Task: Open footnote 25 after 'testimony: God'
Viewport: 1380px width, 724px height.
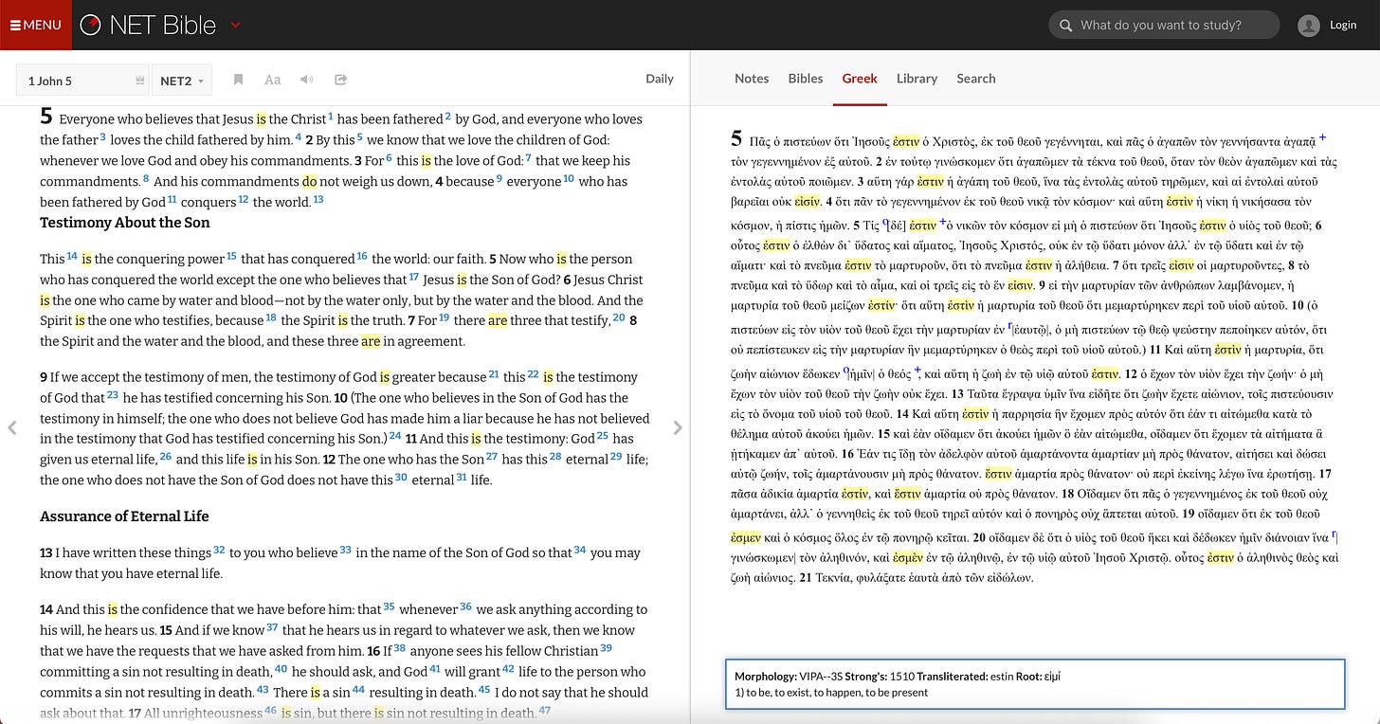Action: 603,436
